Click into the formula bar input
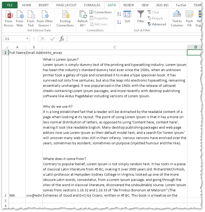205x212 pixels. [x=134, y=39]
